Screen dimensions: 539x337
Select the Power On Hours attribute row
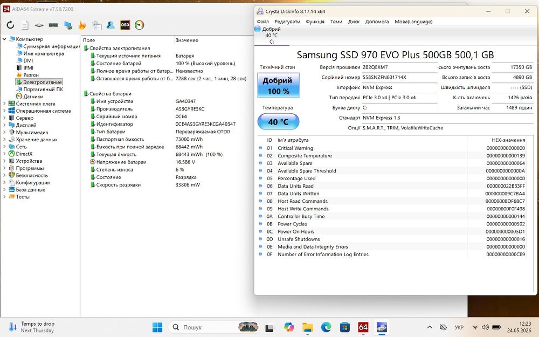pos(392,231)
